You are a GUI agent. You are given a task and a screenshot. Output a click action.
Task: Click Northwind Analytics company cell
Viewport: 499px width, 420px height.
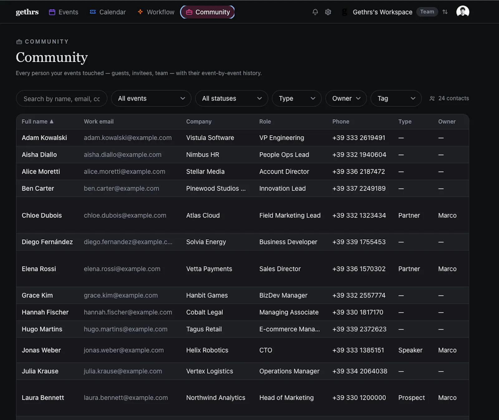pyautogui.click(x=216, y=398)
